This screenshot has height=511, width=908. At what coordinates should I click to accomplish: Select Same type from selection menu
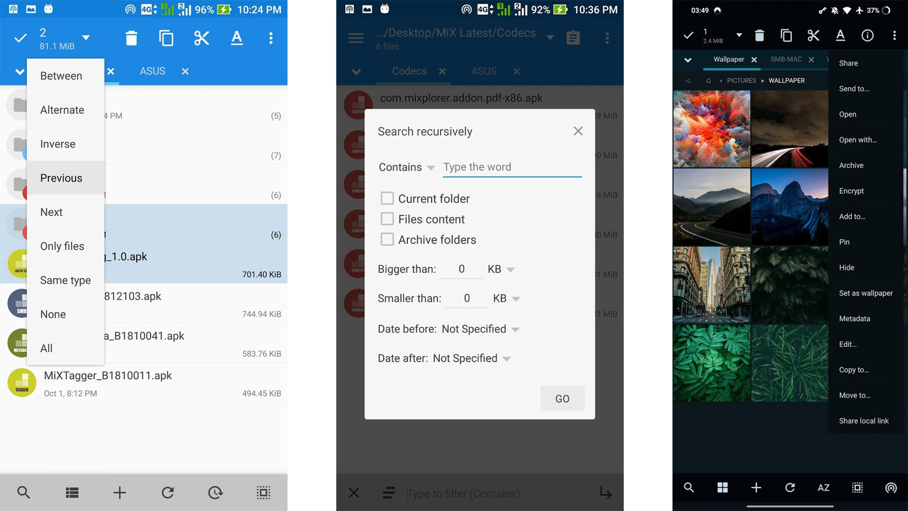pyautogui.click(x=65, y=280)
